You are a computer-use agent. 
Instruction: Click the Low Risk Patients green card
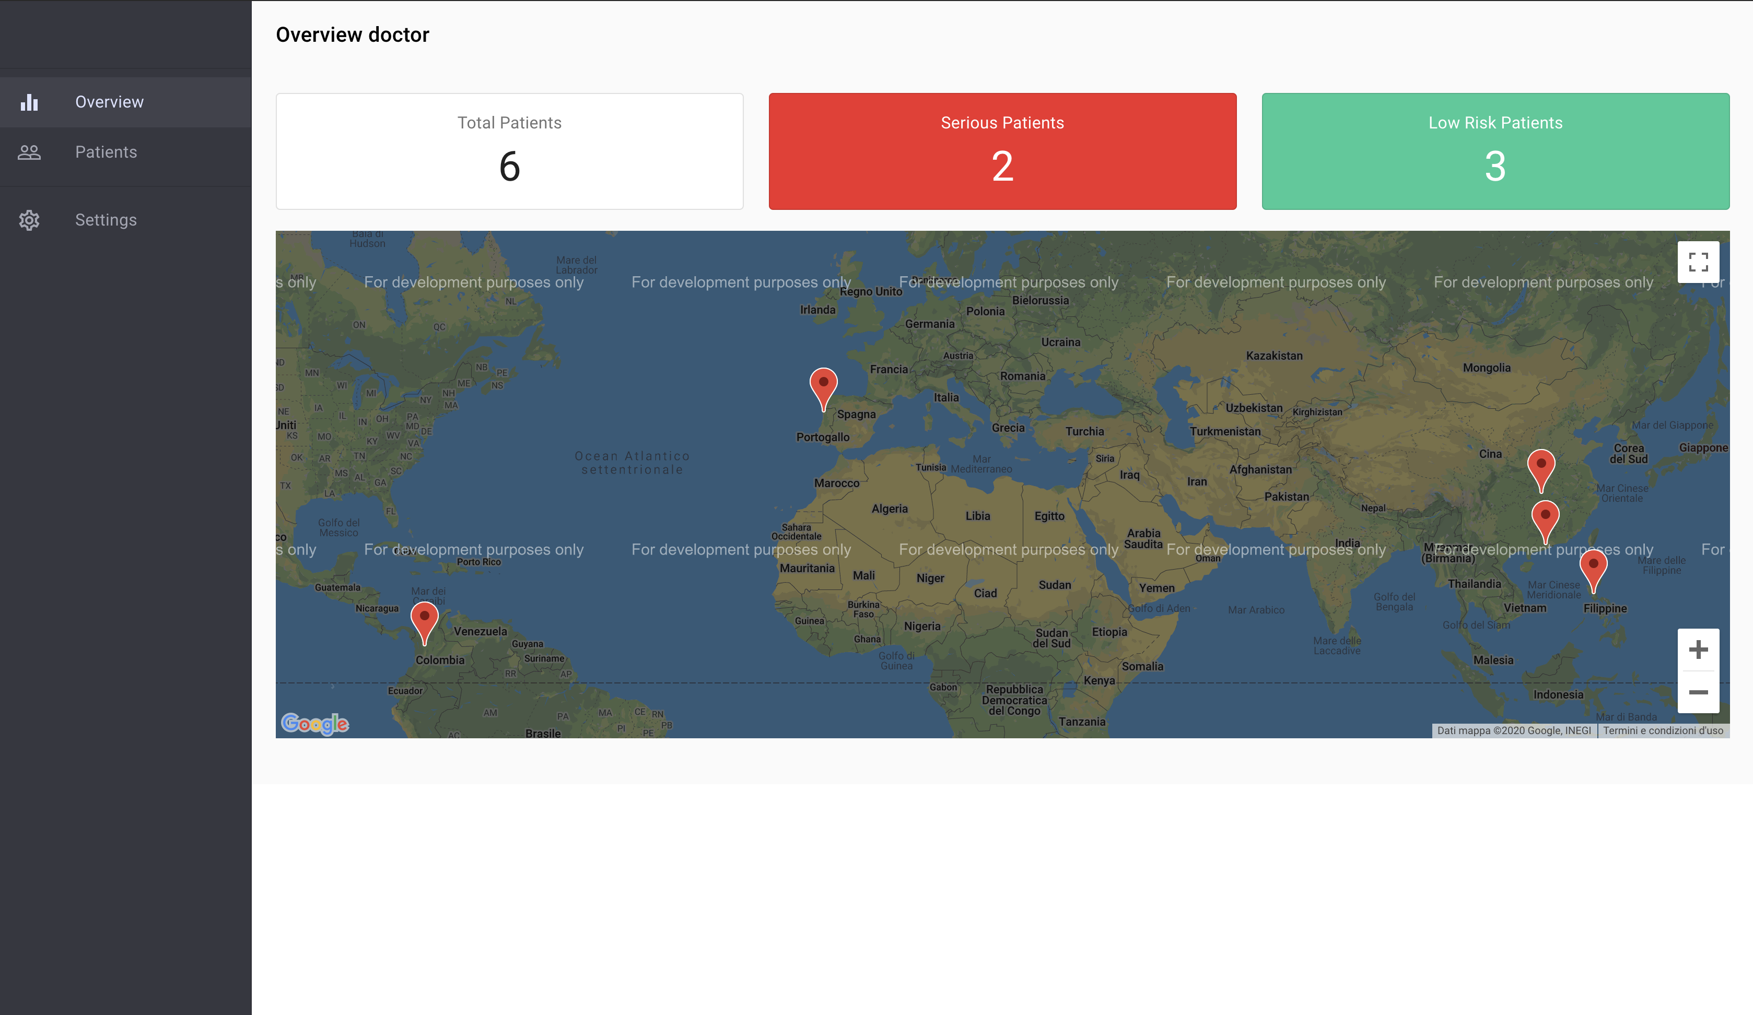coord(1495,151)
